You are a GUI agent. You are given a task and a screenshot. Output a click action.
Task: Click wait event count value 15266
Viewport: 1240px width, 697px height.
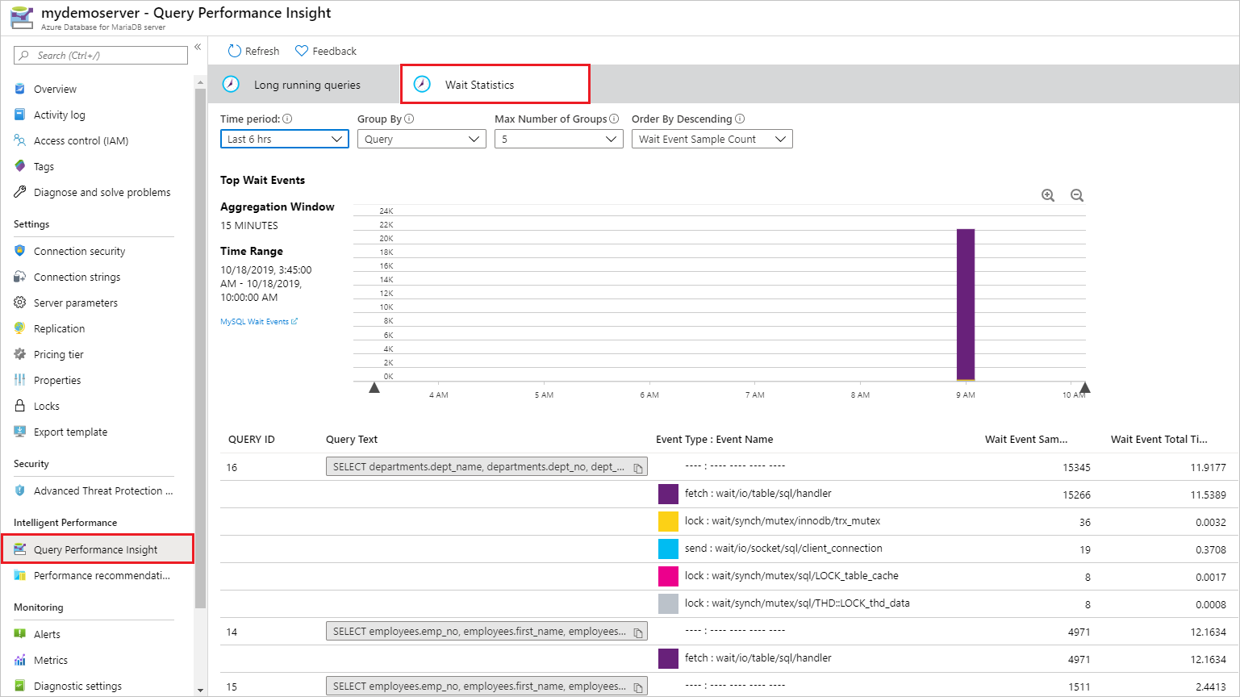[1076, 495]
